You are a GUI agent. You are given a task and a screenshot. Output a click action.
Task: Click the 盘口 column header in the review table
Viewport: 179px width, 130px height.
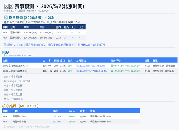tap(58, 27)
